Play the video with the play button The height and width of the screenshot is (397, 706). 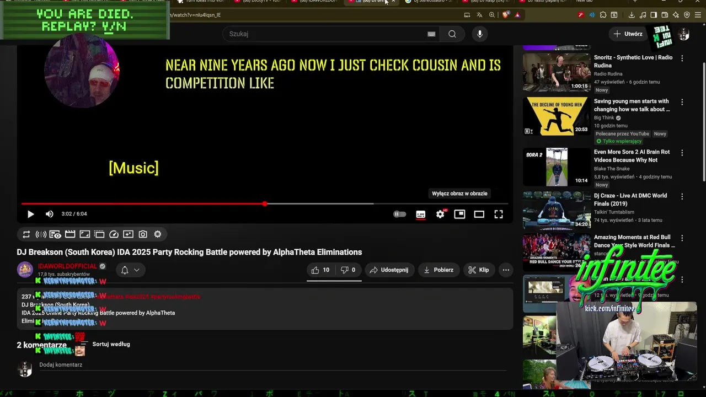coord(30,214)
